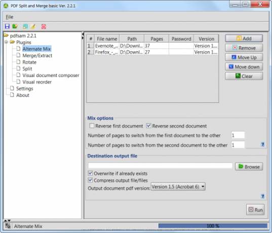Toggle Overwrite if already exists checkbox

(90, 173)
